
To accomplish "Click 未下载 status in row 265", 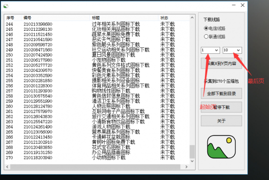I will point(167,132).
